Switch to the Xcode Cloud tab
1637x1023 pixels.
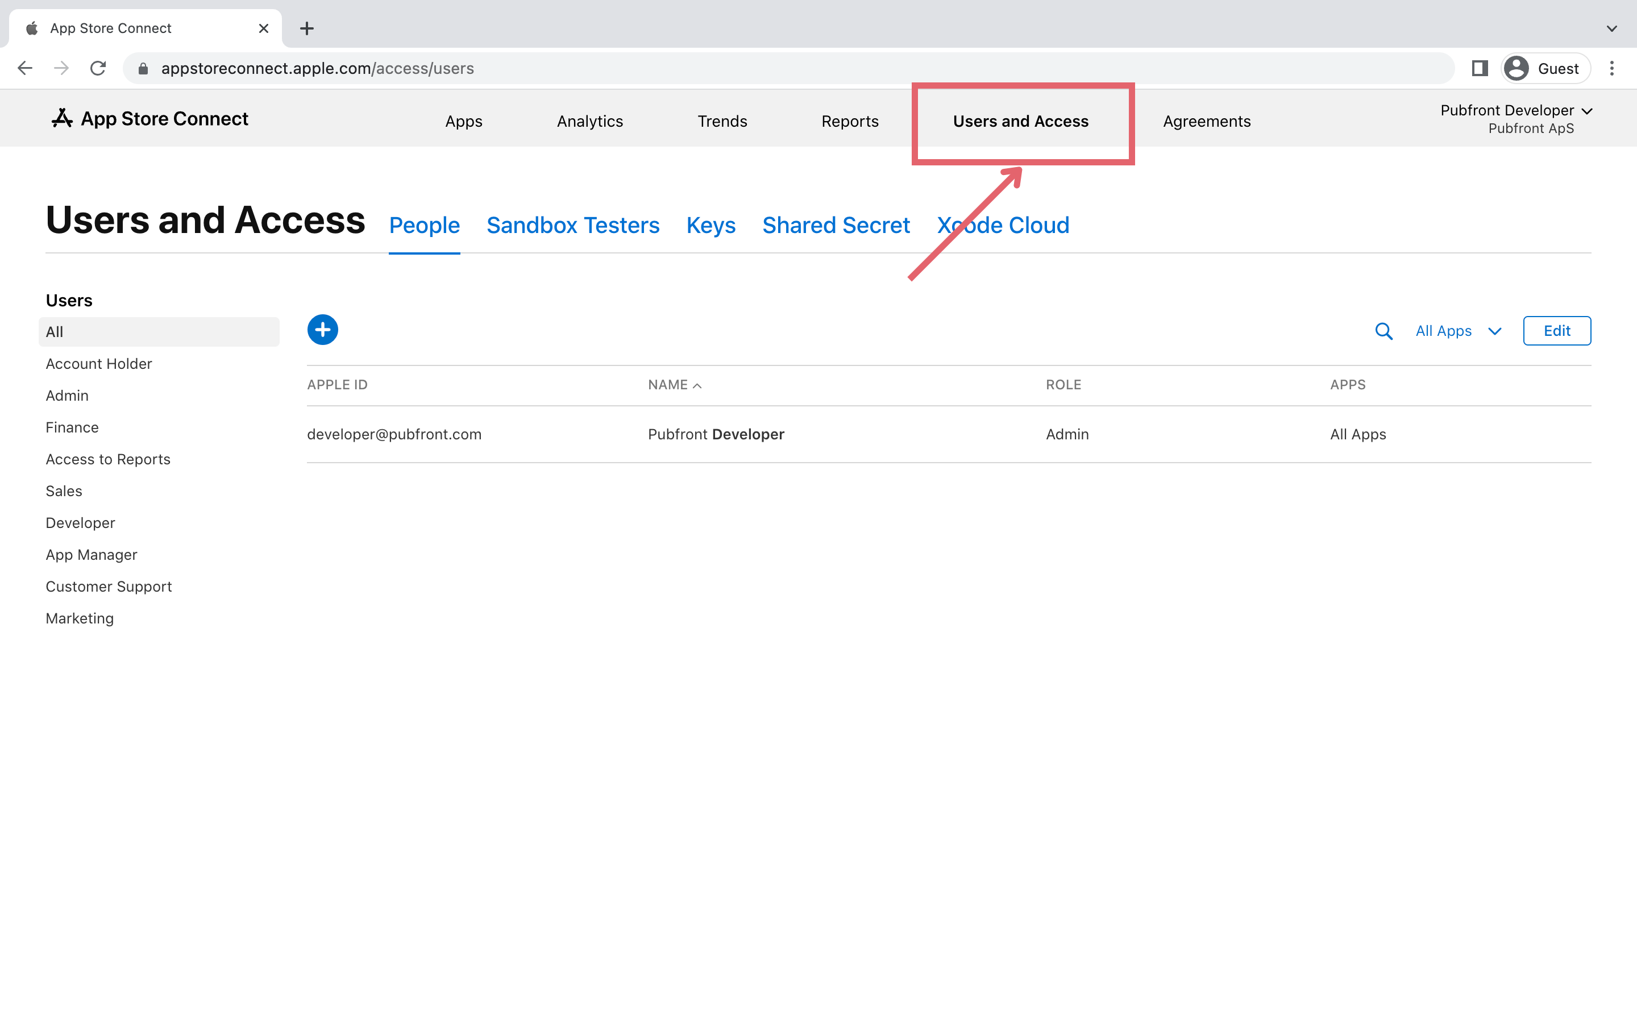1003,225
